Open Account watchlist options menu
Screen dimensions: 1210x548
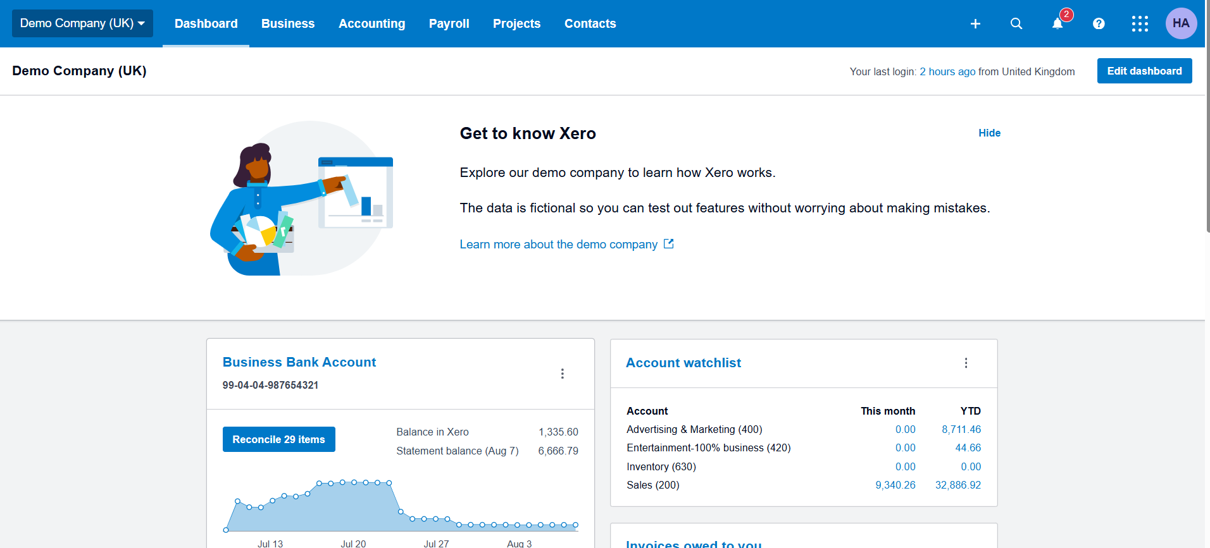pos(966,363)
